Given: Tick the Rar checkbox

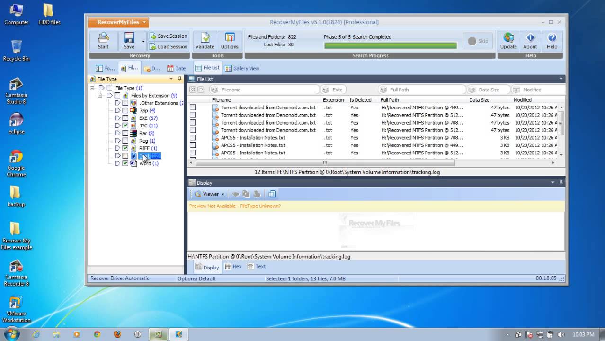Looking at the screenshot, I should pos(125,133).
